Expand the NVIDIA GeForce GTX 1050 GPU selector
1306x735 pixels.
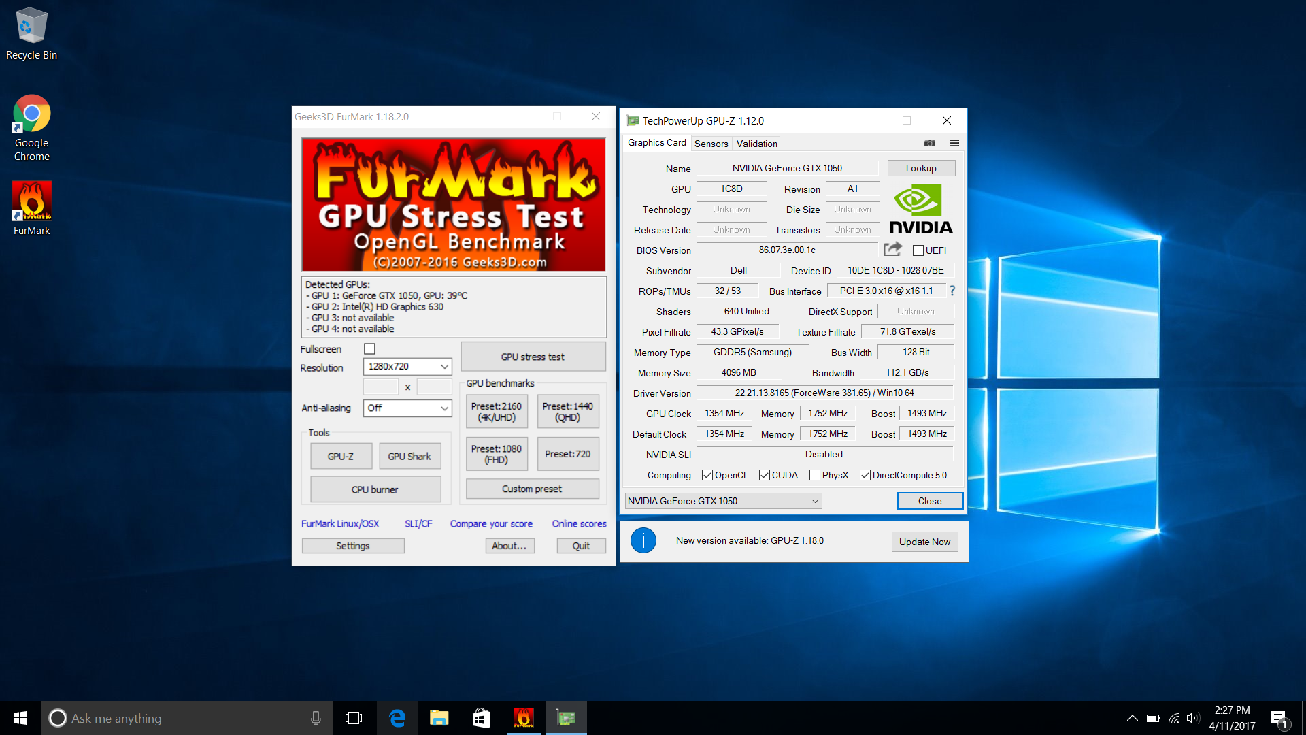pos(722,501)
